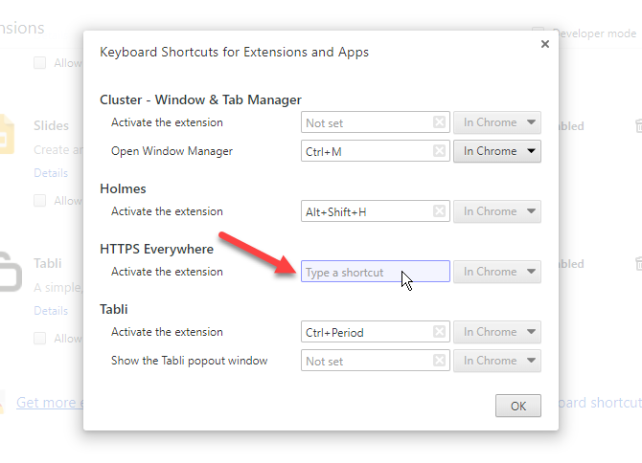Open the Details link under Slides
Viewport: 642px width, 463px height.
[x=51, y=173]
